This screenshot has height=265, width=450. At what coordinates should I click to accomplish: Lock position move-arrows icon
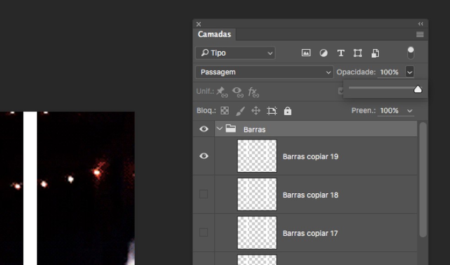(x=256, y=111)
